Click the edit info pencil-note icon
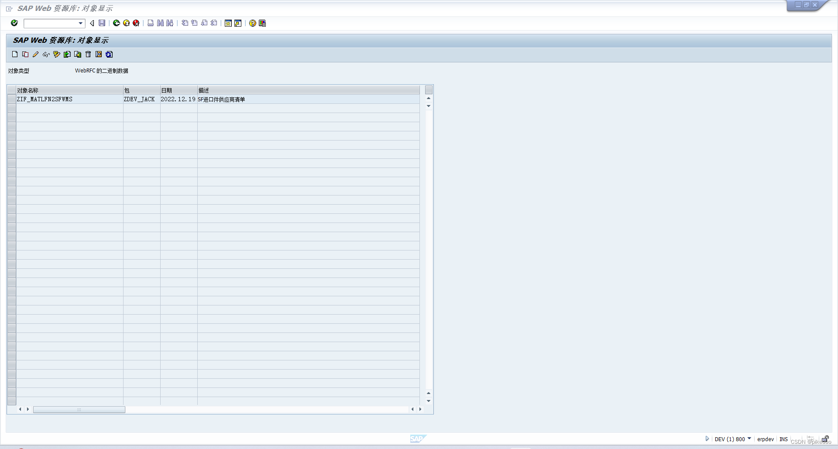 tap(57, 55)
